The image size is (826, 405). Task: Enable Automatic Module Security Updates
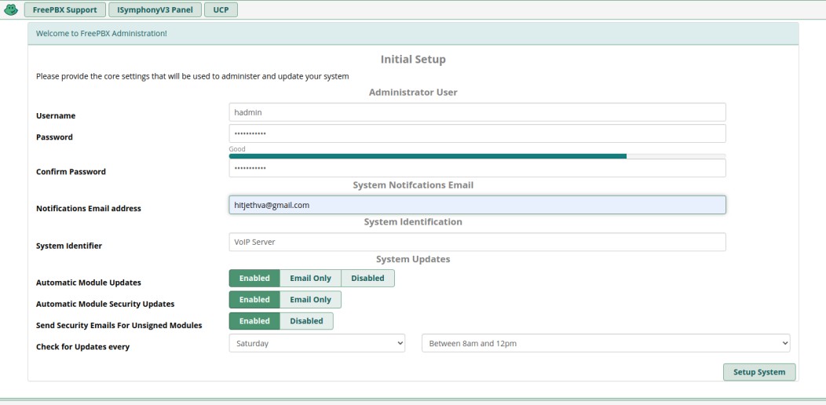click(x=254, y=300)
